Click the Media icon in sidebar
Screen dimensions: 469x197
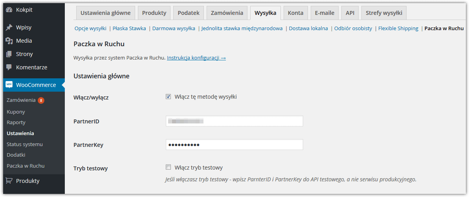pos(9,41)
